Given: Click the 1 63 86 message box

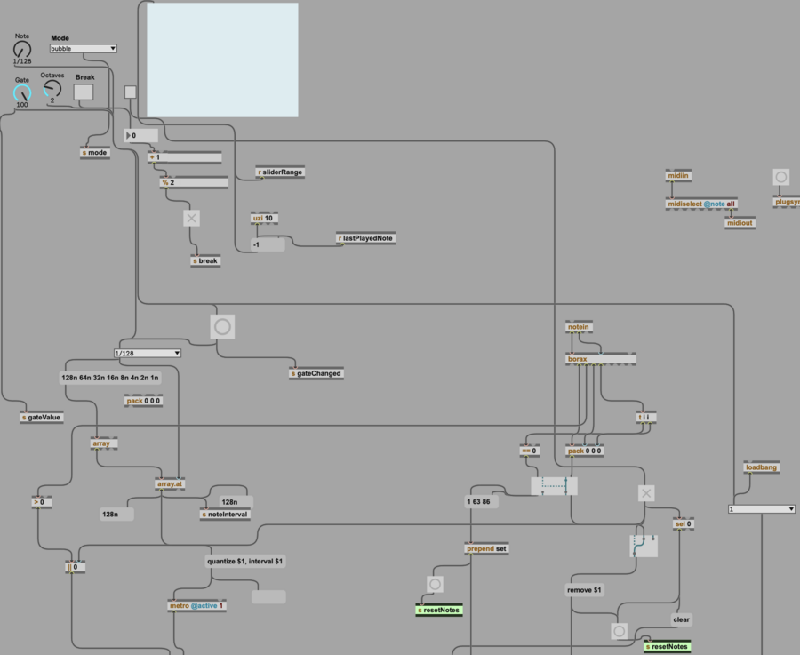Looking at the screenshot, I should (x=481, y=501).
